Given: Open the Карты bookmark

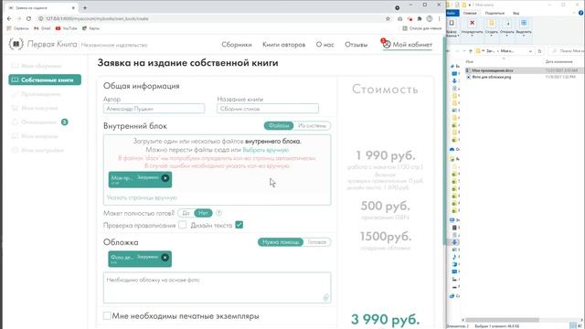Looking at the screenshot, I should coord(90,28).
